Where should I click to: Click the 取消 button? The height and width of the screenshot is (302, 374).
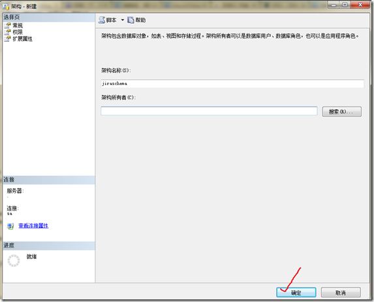tap(341, 293)
